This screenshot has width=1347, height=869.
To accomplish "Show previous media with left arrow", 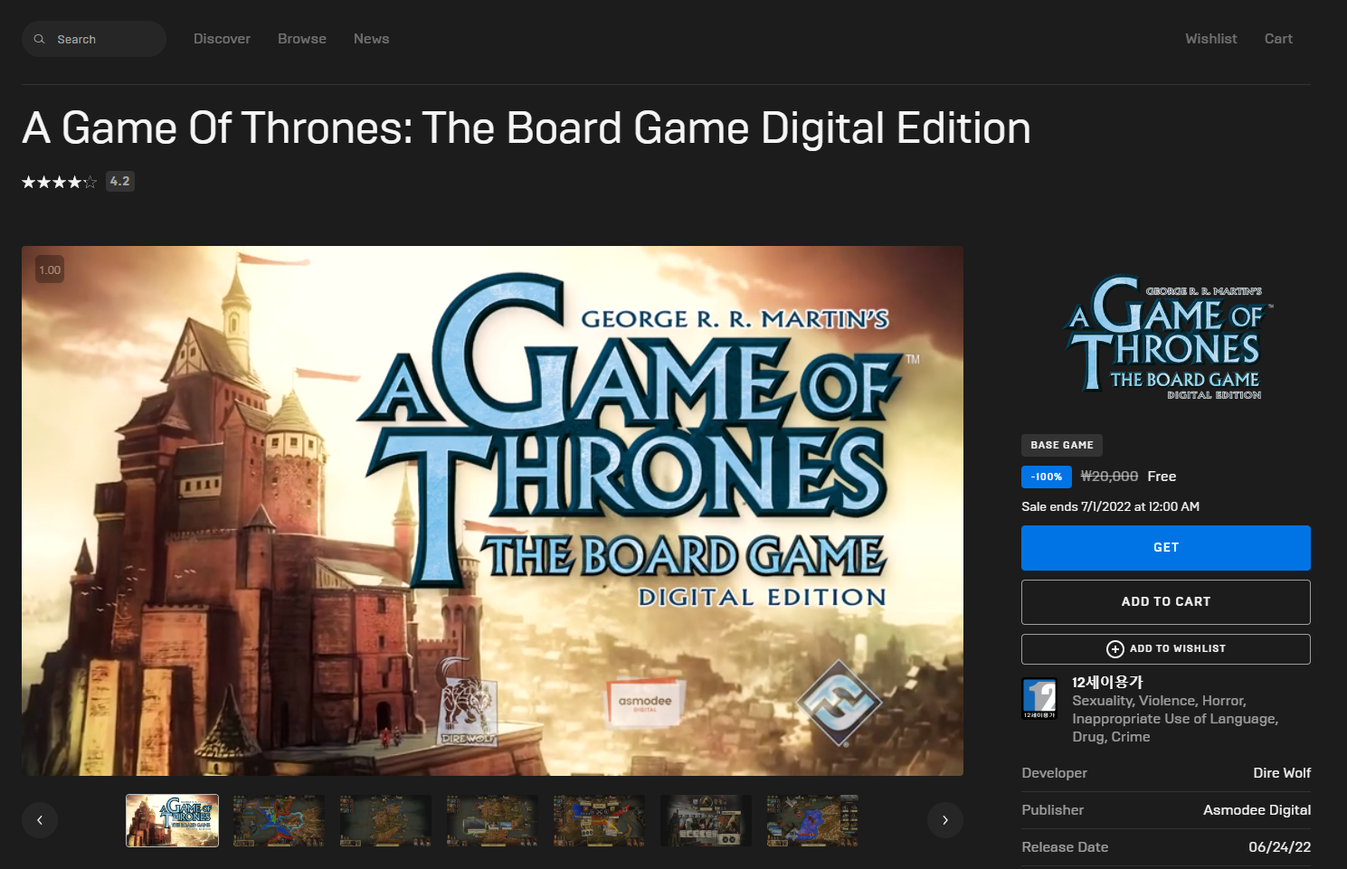I will coord(40,820).
